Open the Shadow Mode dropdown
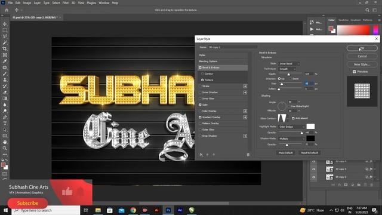 pos(292,139)
